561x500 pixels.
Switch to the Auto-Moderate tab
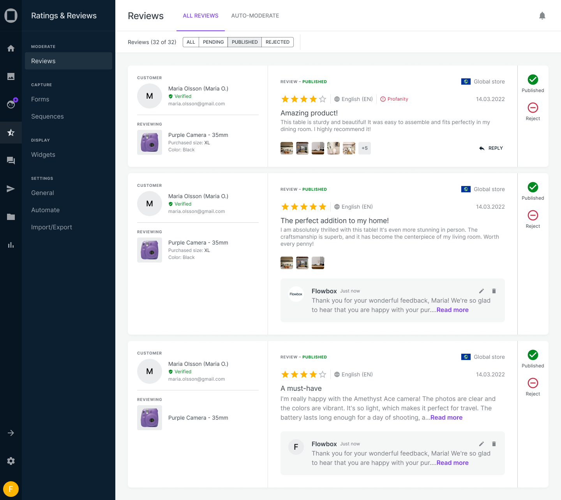[x=255, y=16]
